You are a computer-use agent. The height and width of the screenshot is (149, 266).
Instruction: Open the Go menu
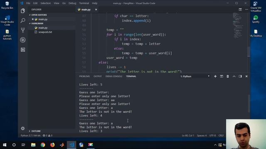tap(64, 3)
